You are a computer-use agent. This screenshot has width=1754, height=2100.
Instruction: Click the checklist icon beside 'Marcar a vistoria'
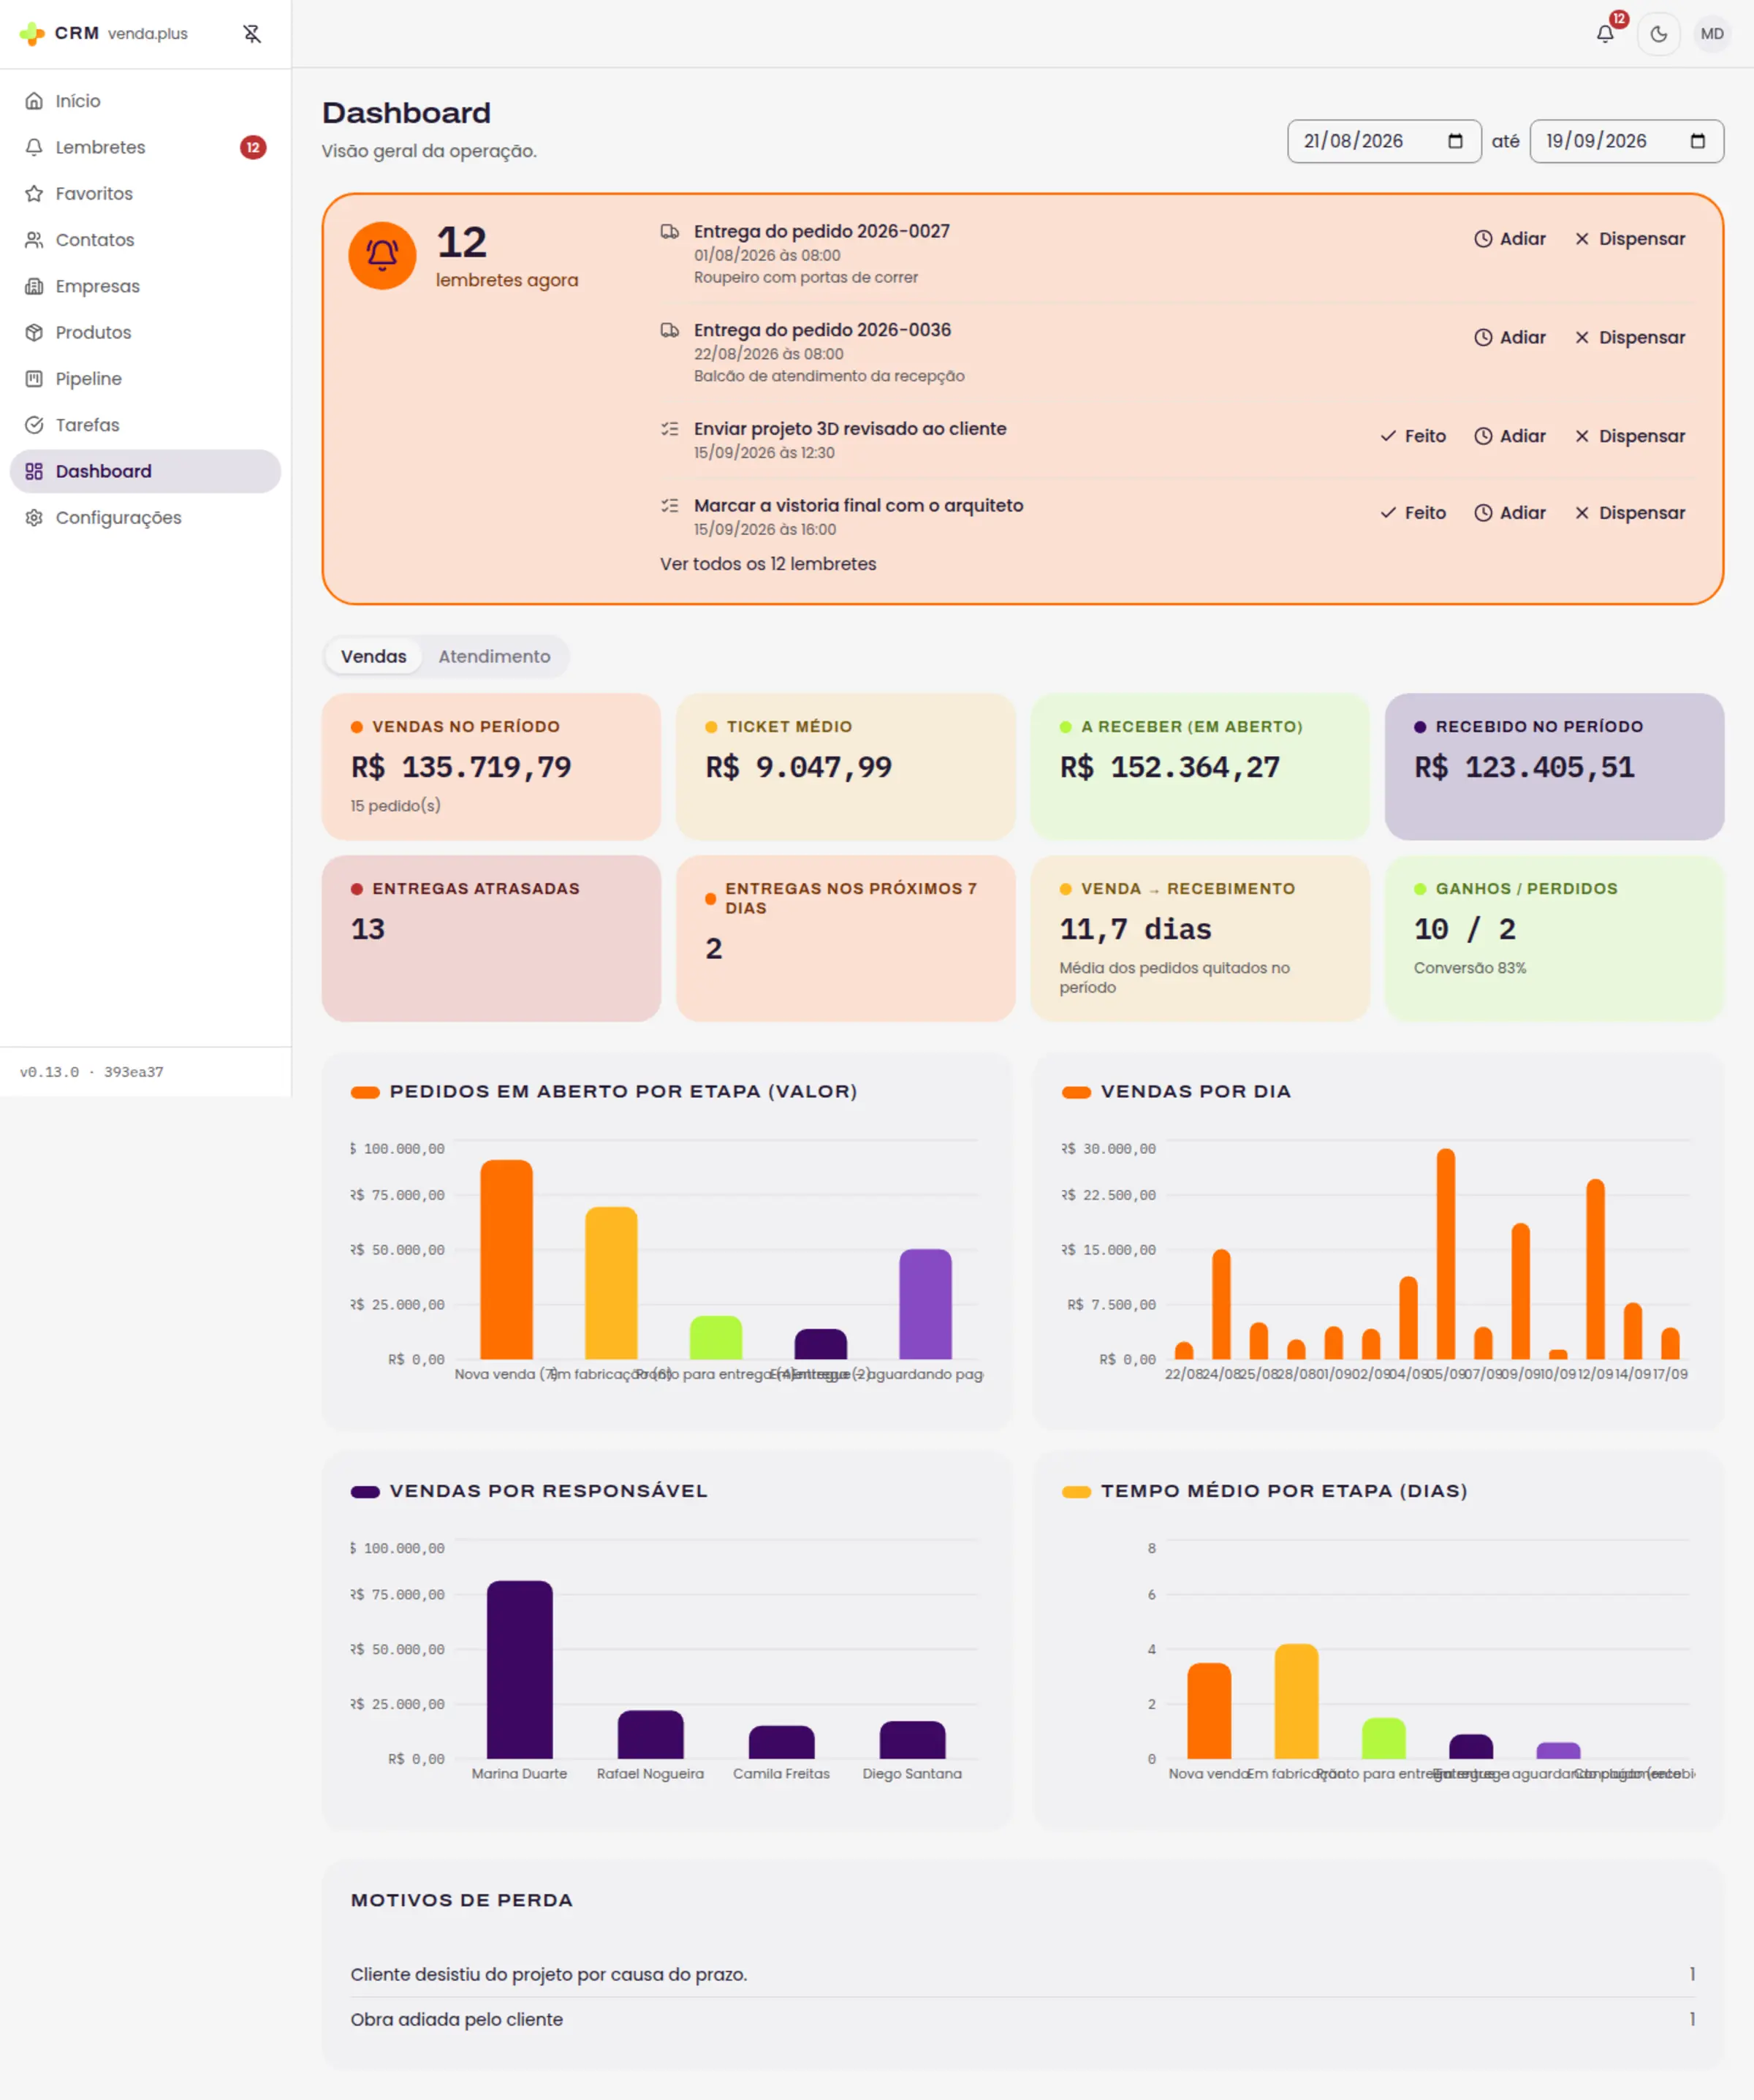point(670,506)
